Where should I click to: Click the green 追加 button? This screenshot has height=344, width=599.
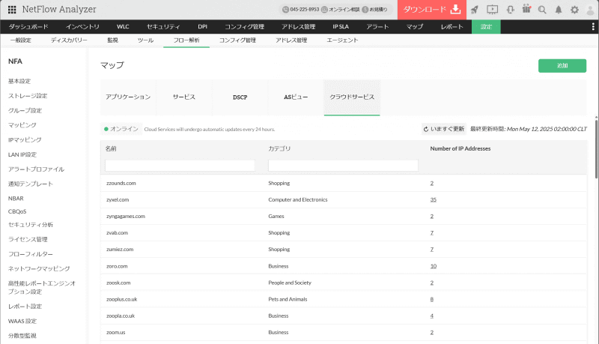tap(562, 66)
